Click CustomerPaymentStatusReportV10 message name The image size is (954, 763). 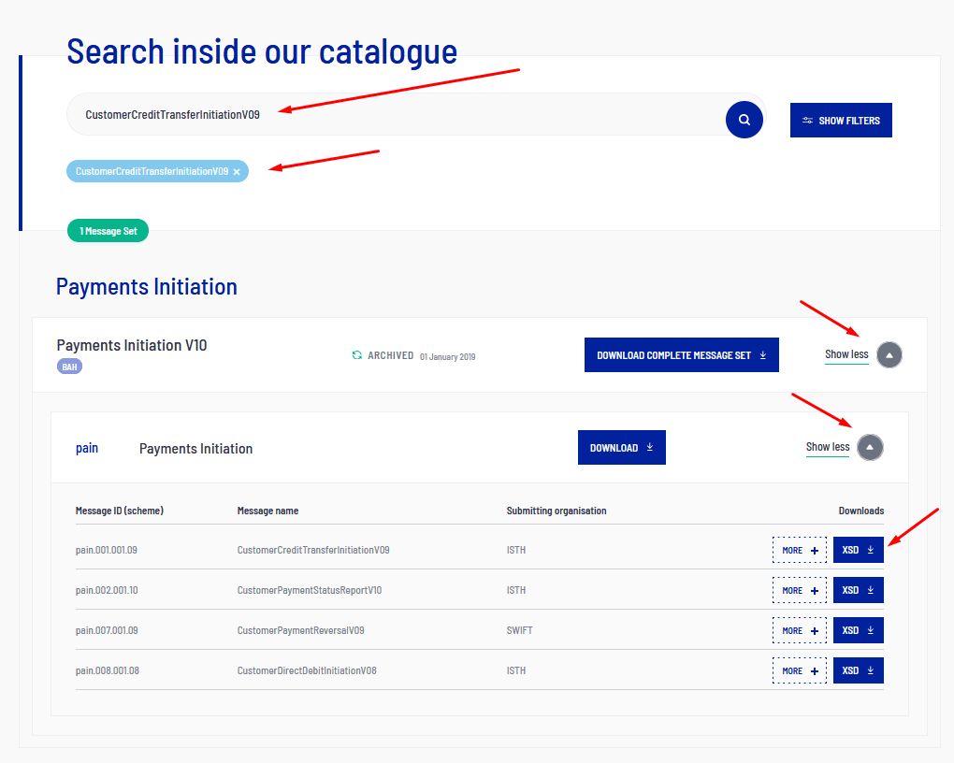pos(309,590)
